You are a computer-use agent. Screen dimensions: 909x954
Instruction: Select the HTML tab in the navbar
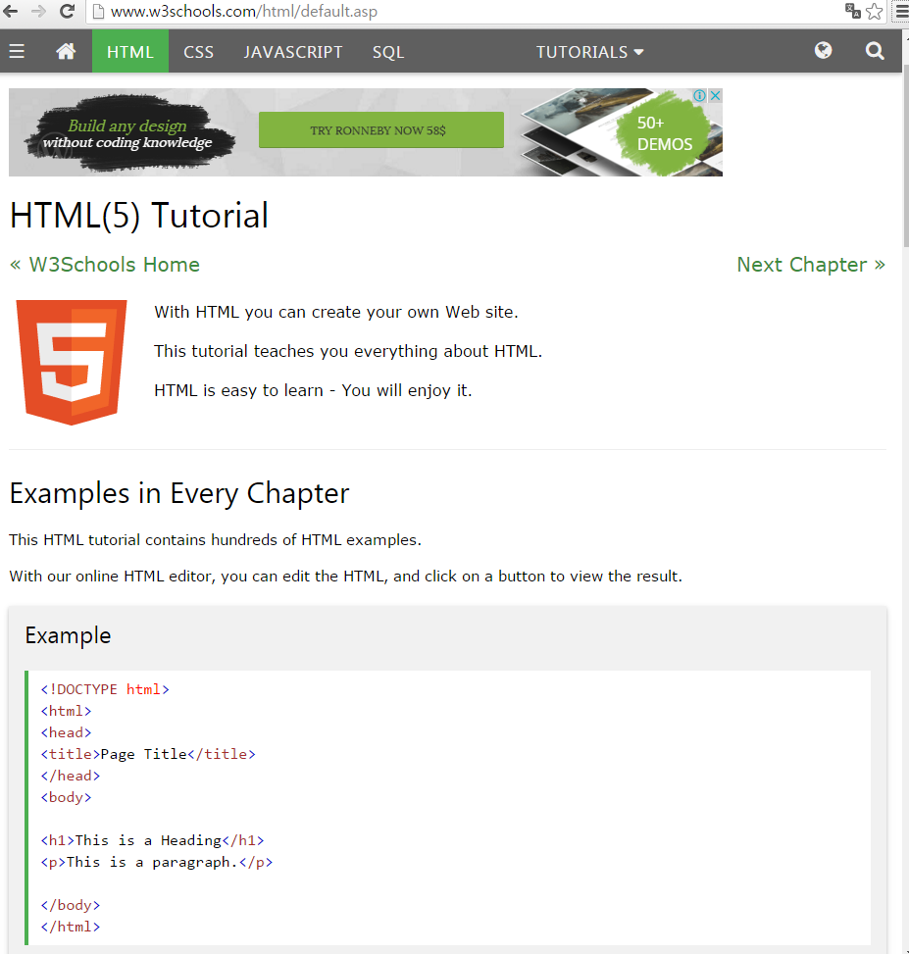click(130, 52)
